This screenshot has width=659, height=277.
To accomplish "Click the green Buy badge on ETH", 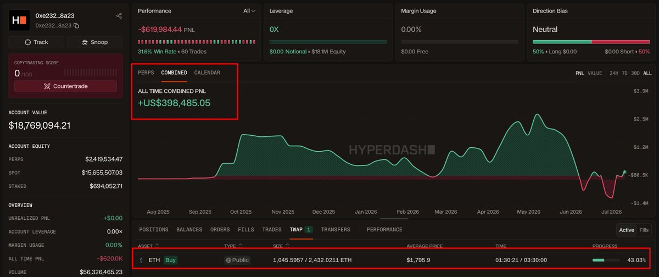I will click(171, 260).
